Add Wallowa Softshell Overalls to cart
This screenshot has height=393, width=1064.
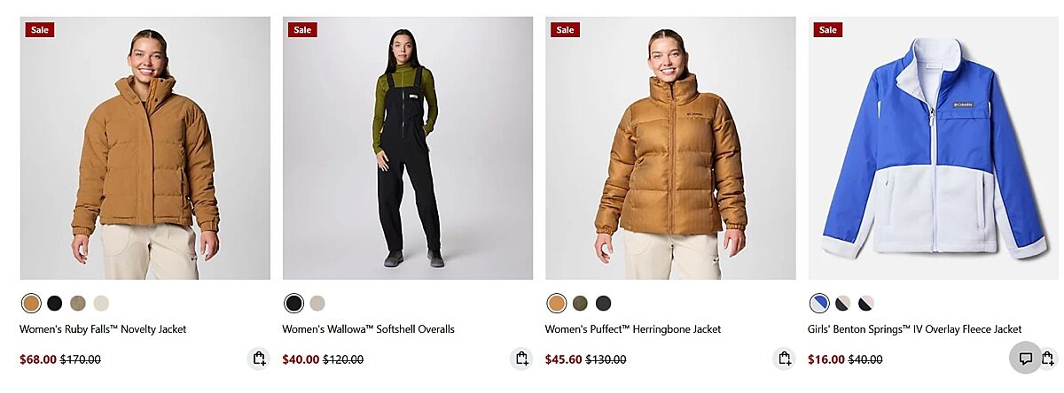(521, 358)
